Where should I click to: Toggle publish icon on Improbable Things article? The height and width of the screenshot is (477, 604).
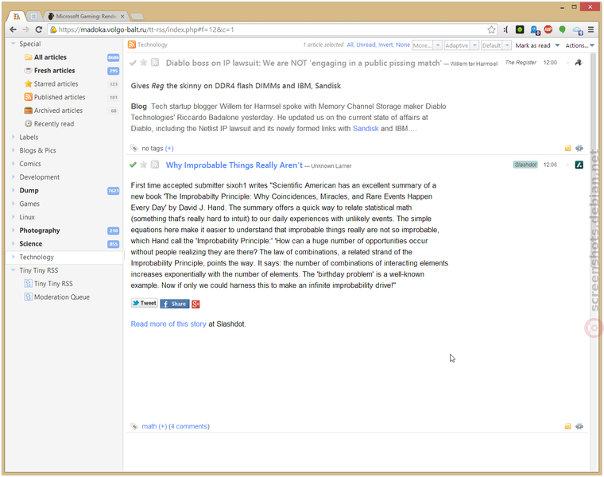click(x=155, y=165)
